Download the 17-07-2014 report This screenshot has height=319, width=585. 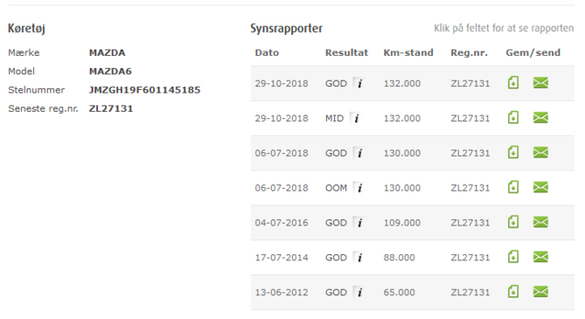513,257
